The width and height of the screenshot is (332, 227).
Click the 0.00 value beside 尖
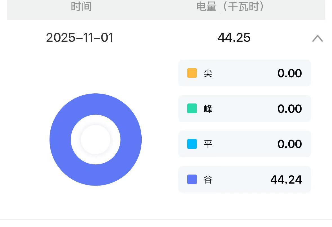click(x=289, y=73)
